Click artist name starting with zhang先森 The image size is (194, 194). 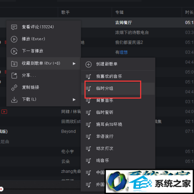pyautogui.click(x=71, y=171)
